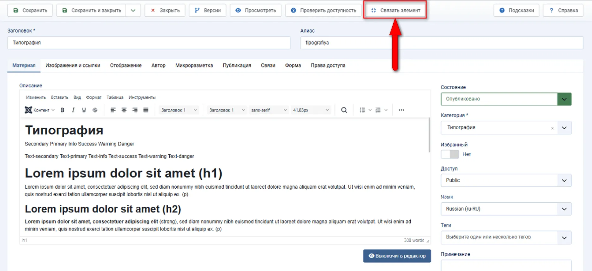Insert a bulleted list
The height and width of the screenshot is (271, 592).
362,110
